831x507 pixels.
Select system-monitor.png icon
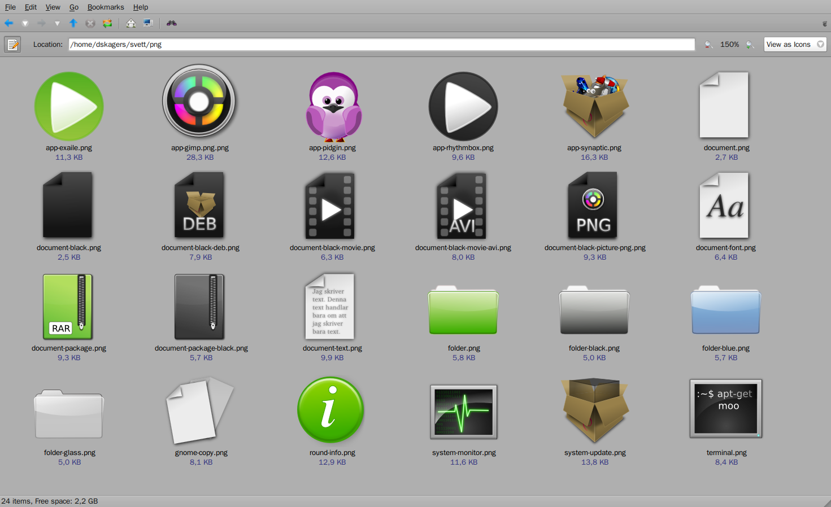464,412
